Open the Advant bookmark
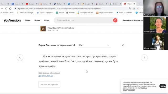 pos(60,13)
